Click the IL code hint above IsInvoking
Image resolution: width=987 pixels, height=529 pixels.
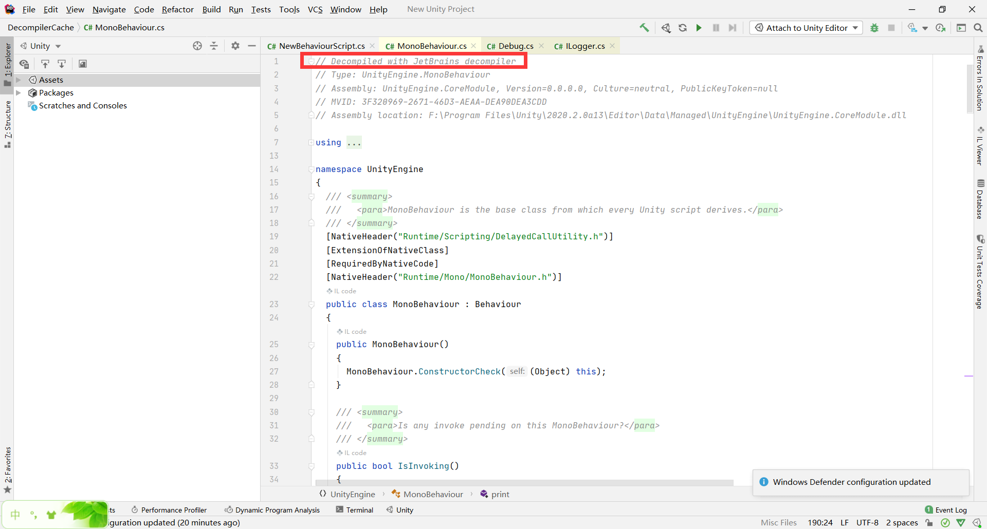tap(352, 452)
